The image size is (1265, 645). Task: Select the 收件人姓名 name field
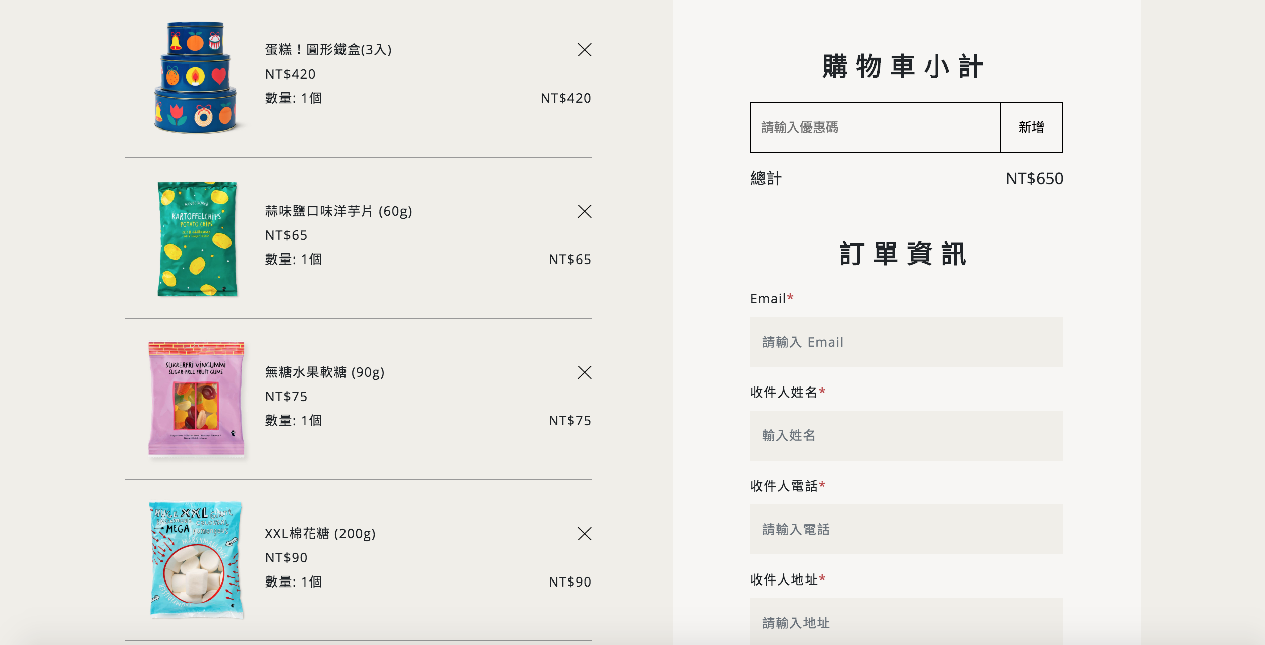tap(906, 436)
